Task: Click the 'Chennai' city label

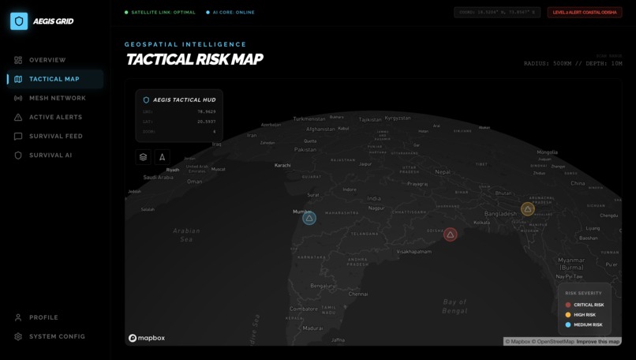Action: (357, 294)
